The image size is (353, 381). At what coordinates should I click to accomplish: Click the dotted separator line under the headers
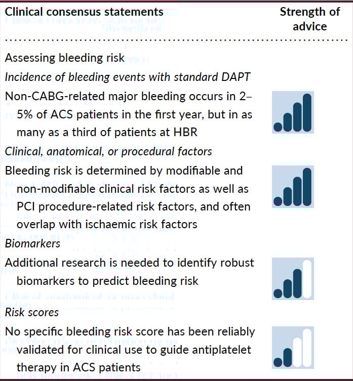tap(176, 39)
